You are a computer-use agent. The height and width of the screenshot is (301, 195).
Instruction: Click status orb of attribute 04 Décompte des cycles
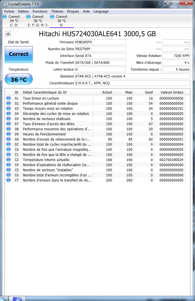pos(9,114)
